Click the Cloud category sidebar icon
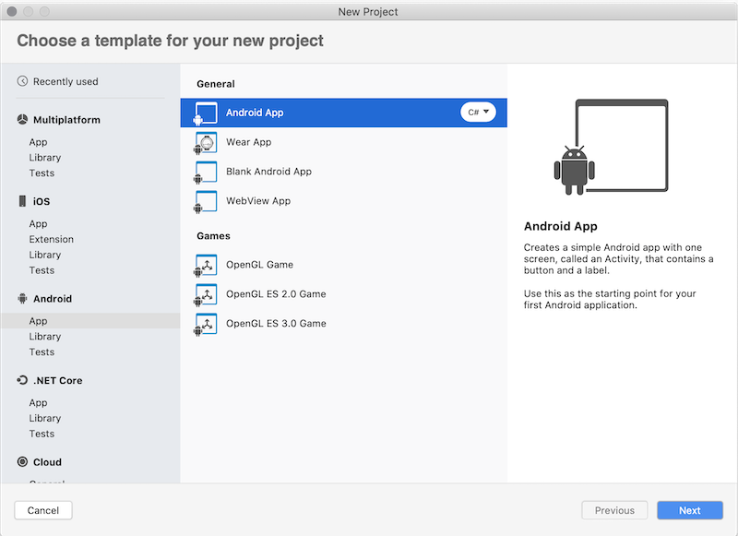 (x=20, y=461)
